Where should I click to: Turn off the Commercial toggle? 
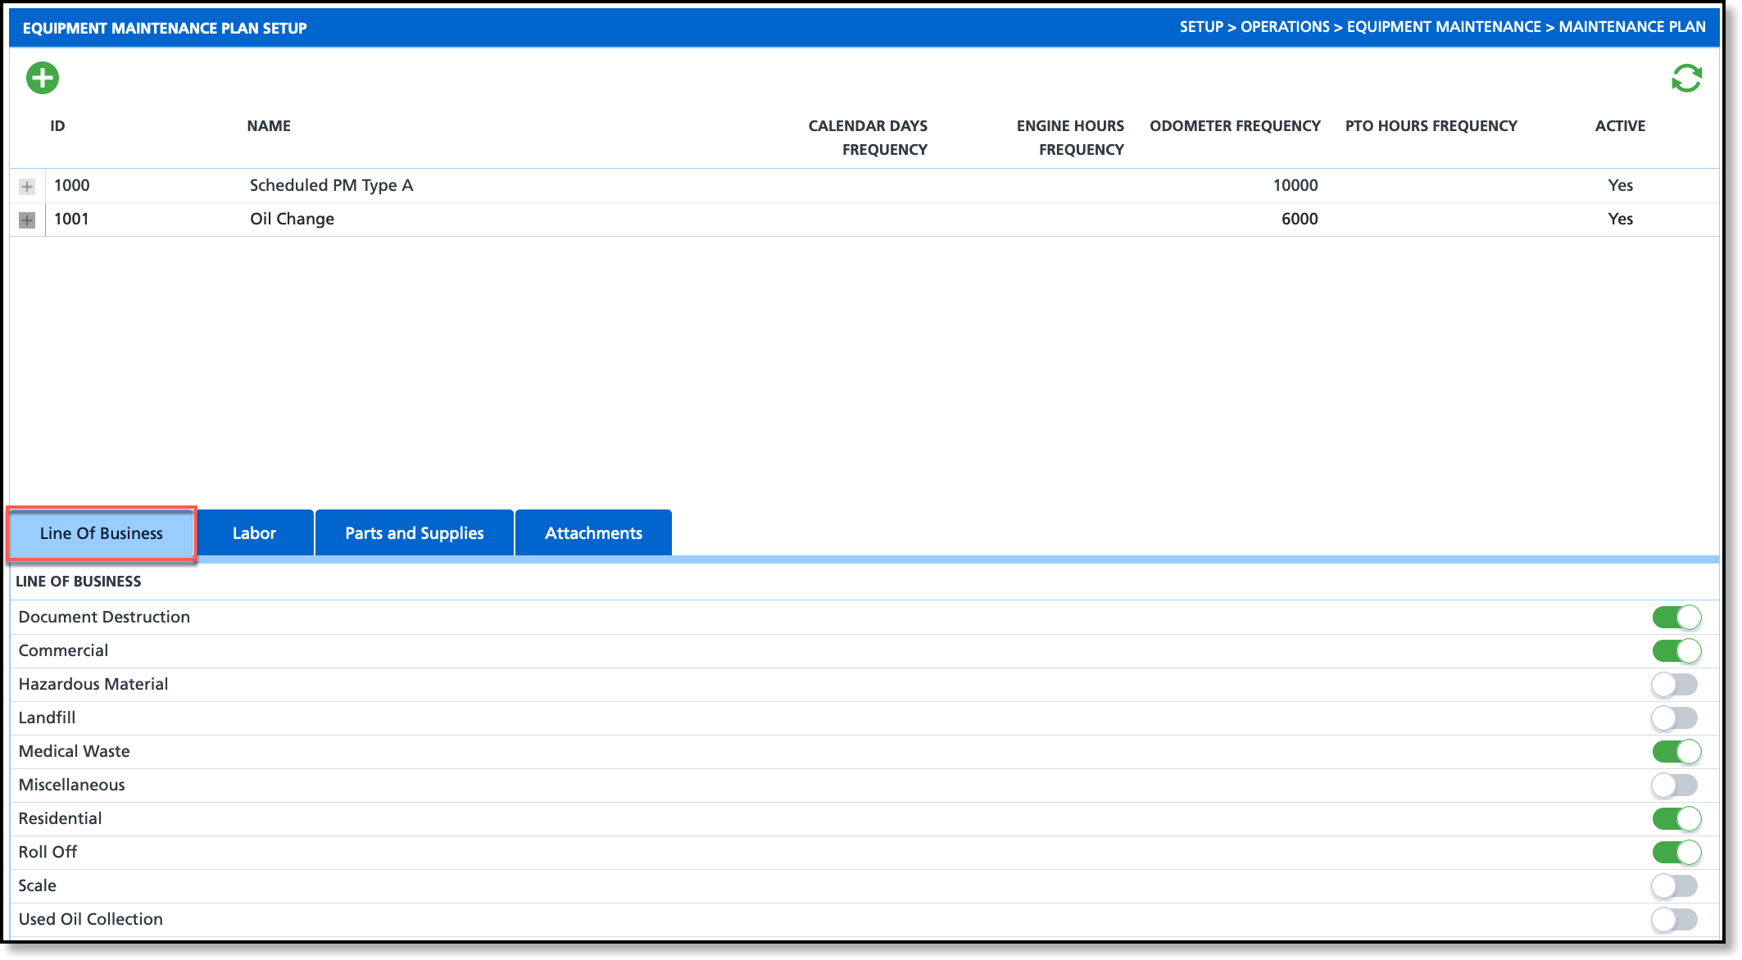pos(1676,650)
